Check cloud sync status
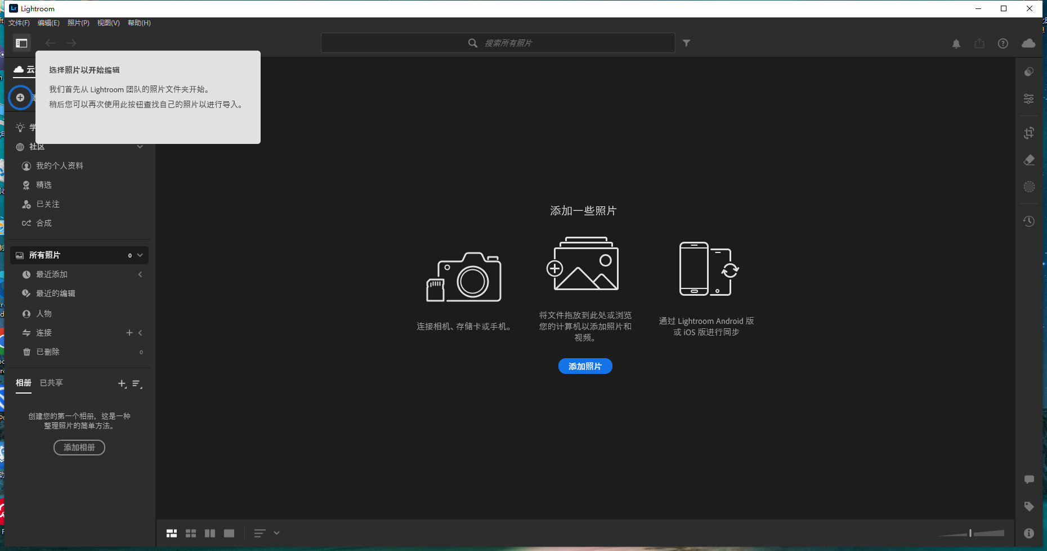 coord(1028,43)
